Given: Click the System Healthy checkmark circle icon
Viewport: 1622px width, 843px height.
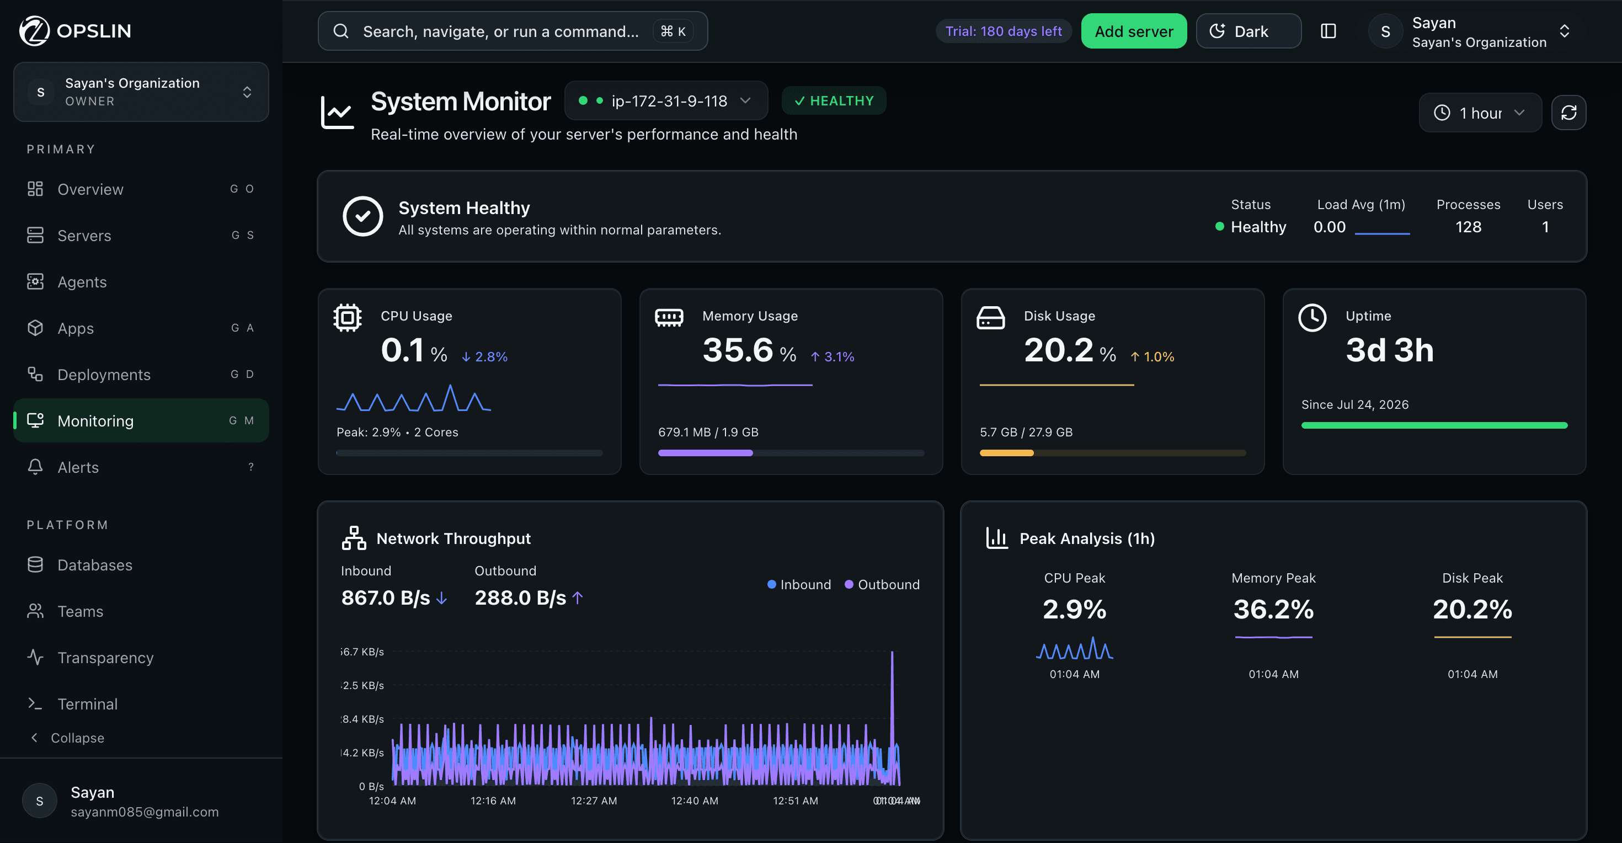Looking at the screenshot, I should [362, 216].
